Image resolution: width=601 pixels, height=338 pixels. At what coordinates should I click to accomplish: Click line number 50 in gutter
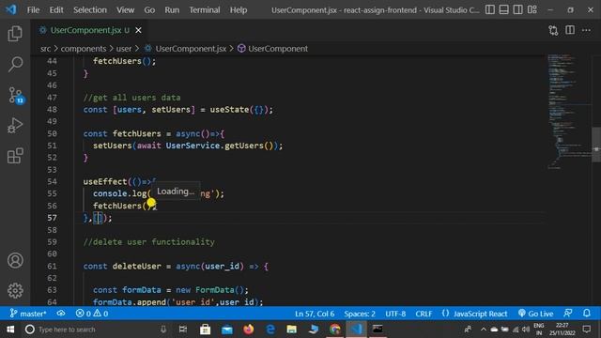click(53, 133)
